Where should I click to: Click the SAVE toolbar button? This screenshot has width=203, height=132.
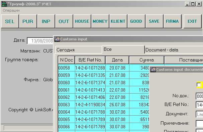(x=154, y=21)
